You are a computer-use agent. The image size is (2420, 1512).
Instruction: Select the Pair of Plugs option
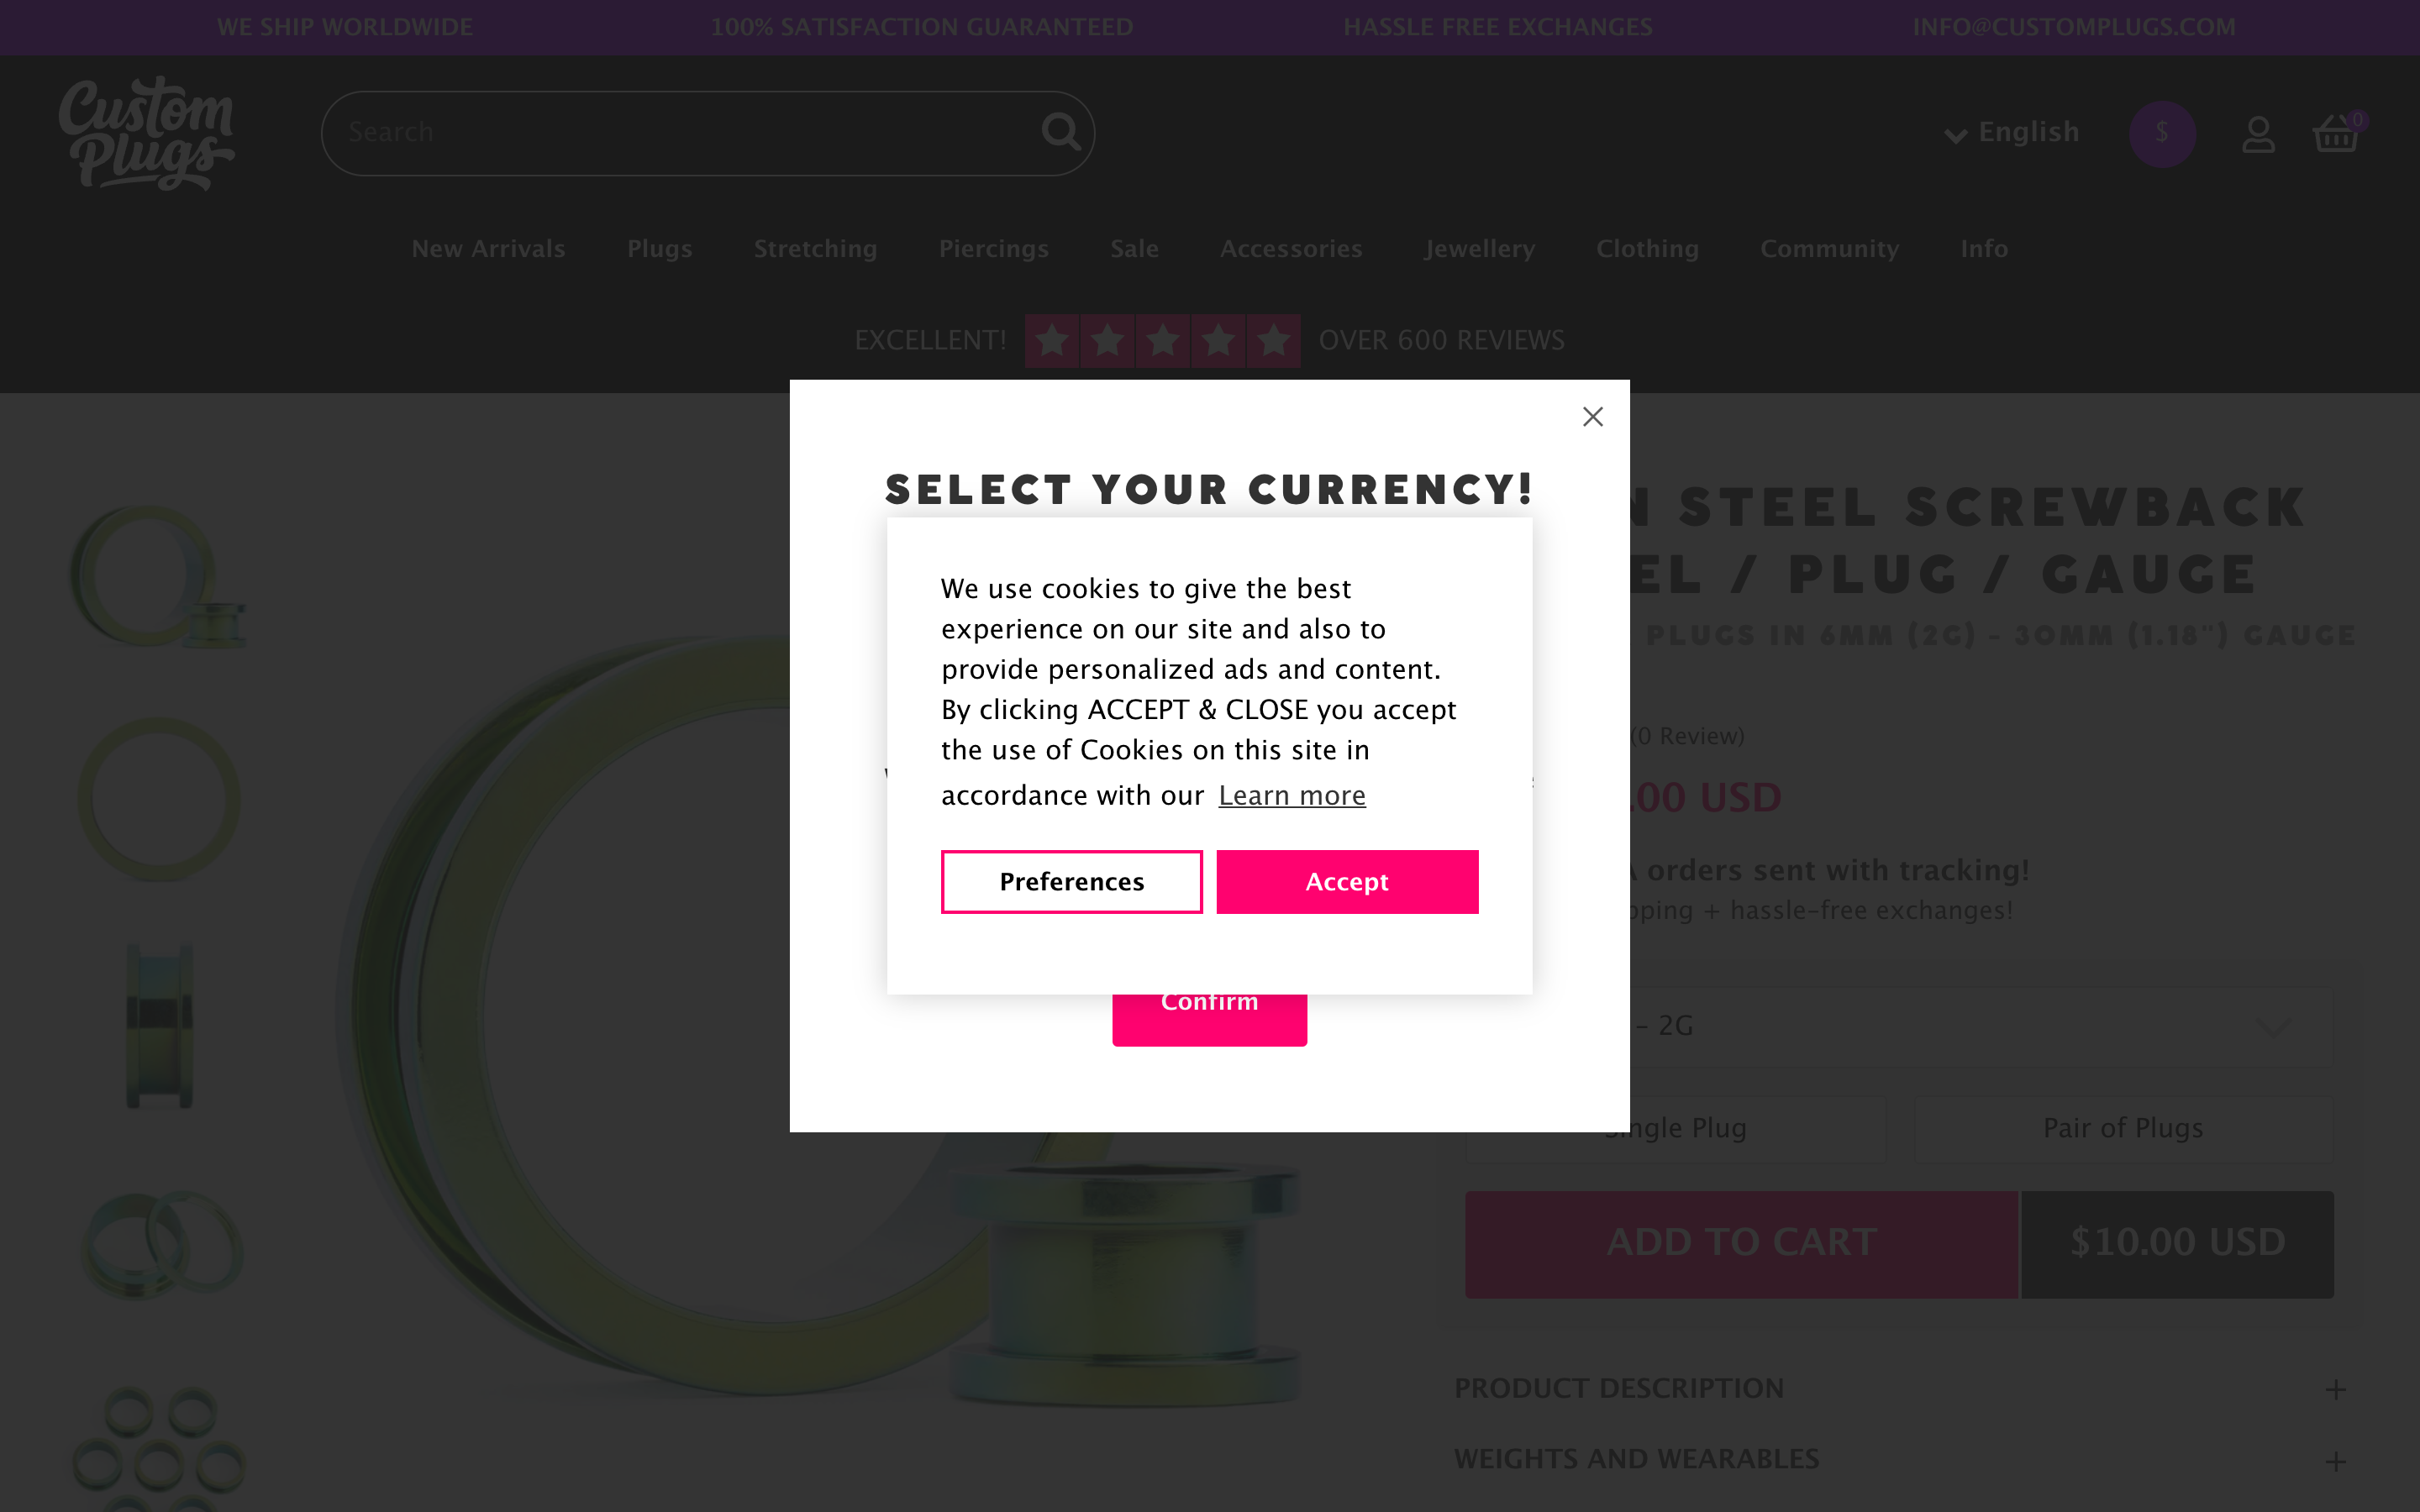[2123, 1128]
